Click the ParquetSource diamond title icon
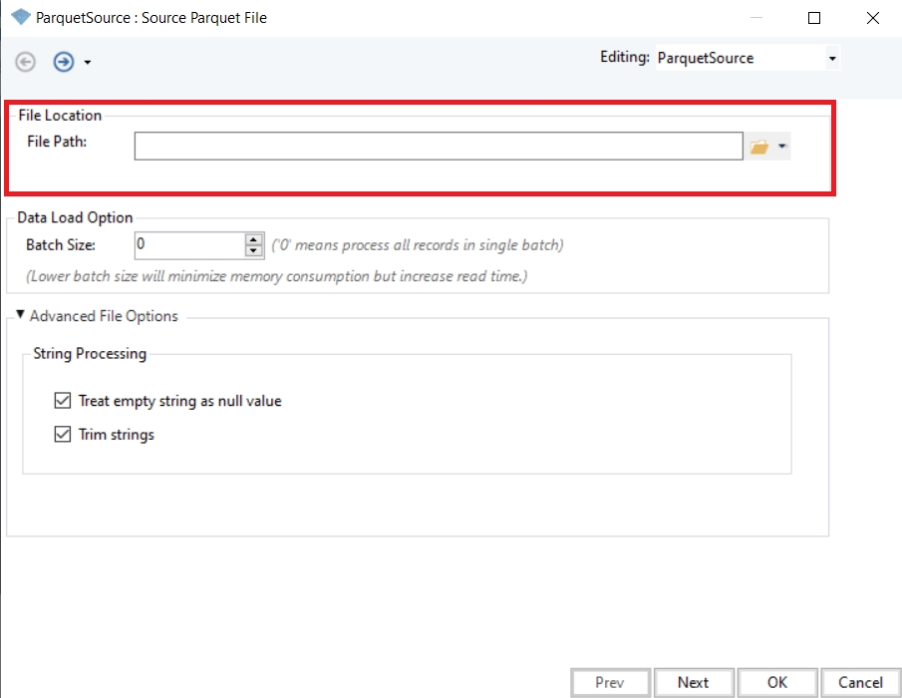902x698 pixels. pyautogui.click(x=21, y=17)
